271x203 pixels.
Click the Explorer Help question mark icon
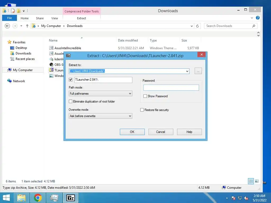coord(258,18)
